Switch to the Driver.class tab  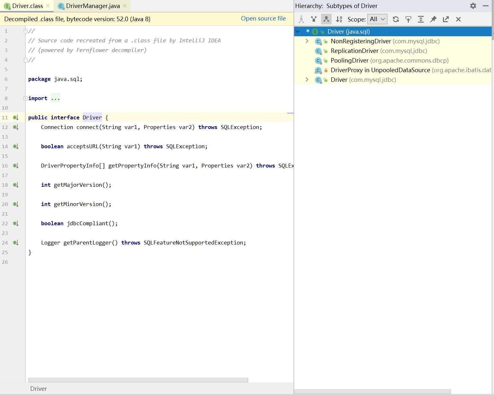tap(27, 6)
